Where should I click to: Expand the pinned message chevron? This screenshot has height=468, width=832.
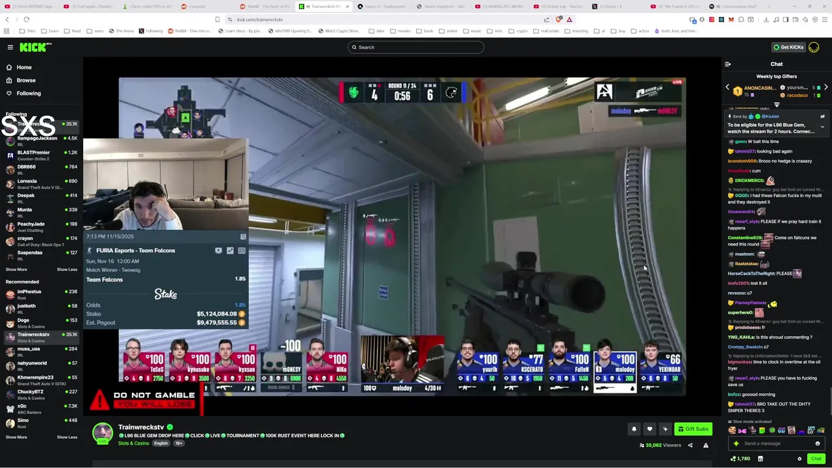pos(822,127)
